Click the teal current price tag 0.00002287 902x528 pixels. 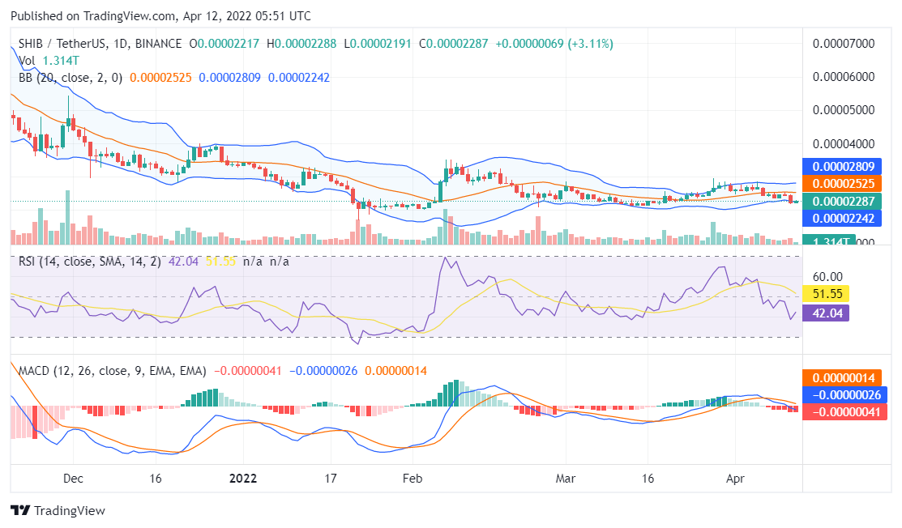[844, 200]
